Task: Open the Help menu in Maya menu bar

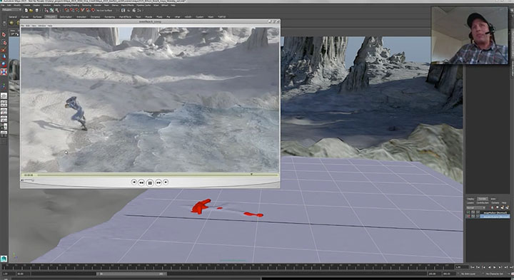Action: 173,5
